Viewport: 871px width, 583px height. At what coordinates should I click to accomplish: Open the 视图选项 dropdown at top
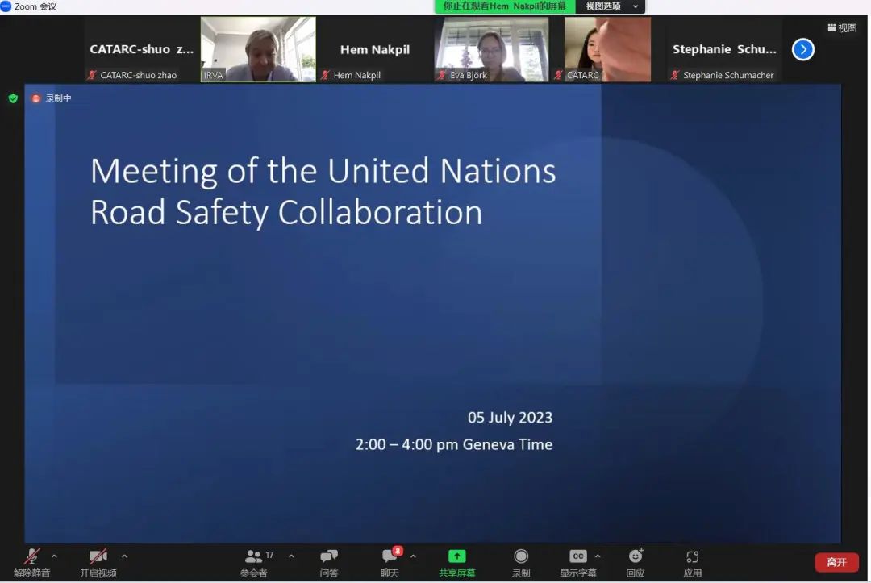611,6
